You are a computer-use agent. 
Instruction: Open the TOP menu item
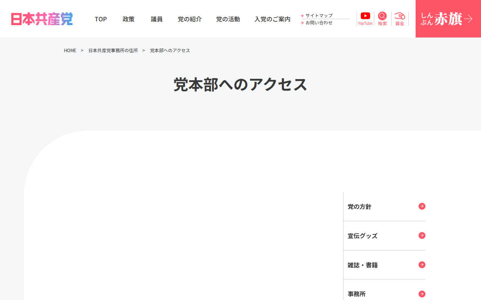tap(101, 19)
